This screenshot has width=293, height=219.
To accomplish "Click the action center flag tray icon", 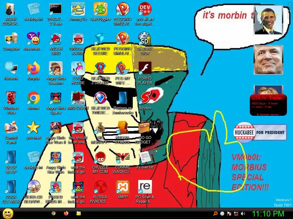I will pos(229,214).
